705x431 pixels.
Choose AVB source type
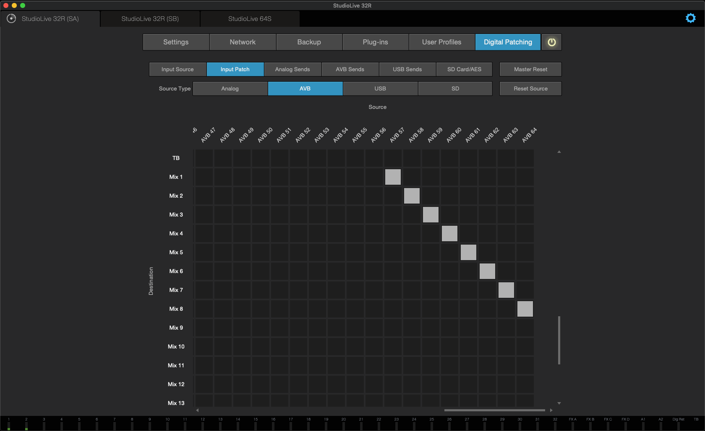[305, 88]
